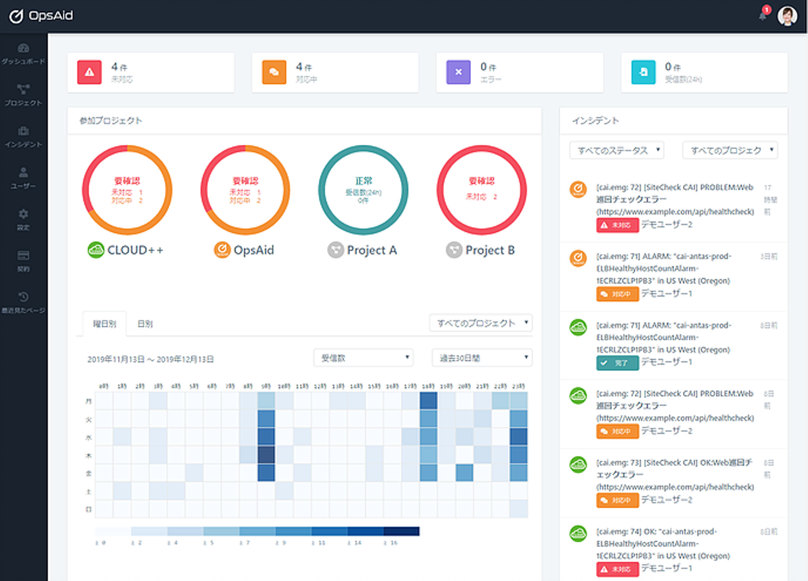This screenshot has width=808, height=581.
Task: Click the インシデント panel heading
Action: (595, 121)
